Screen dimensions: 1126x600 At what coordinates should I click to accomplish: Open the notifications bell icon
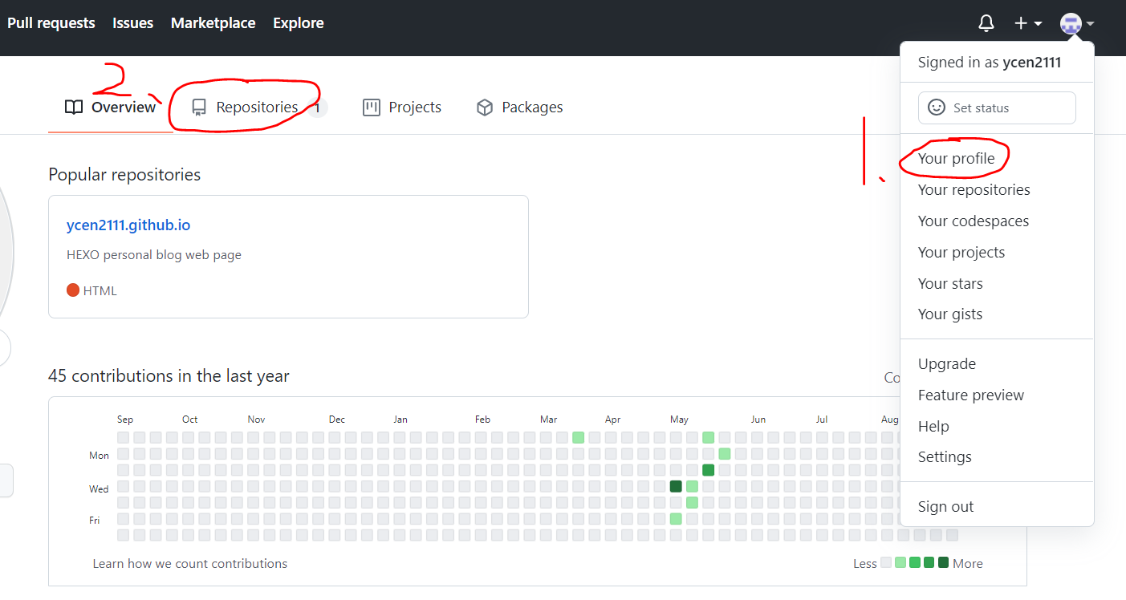coord(986,23)
